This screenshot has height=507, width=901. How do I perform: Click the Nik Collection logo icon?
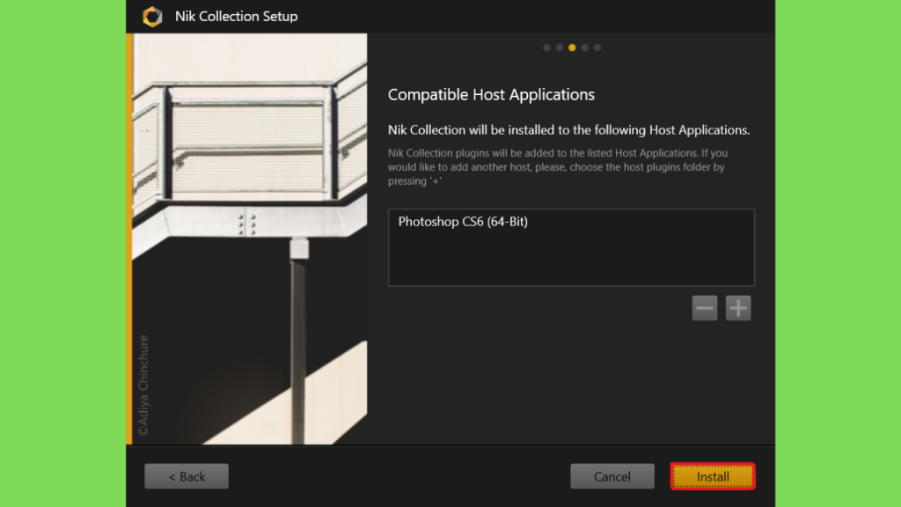pos(152,16)
